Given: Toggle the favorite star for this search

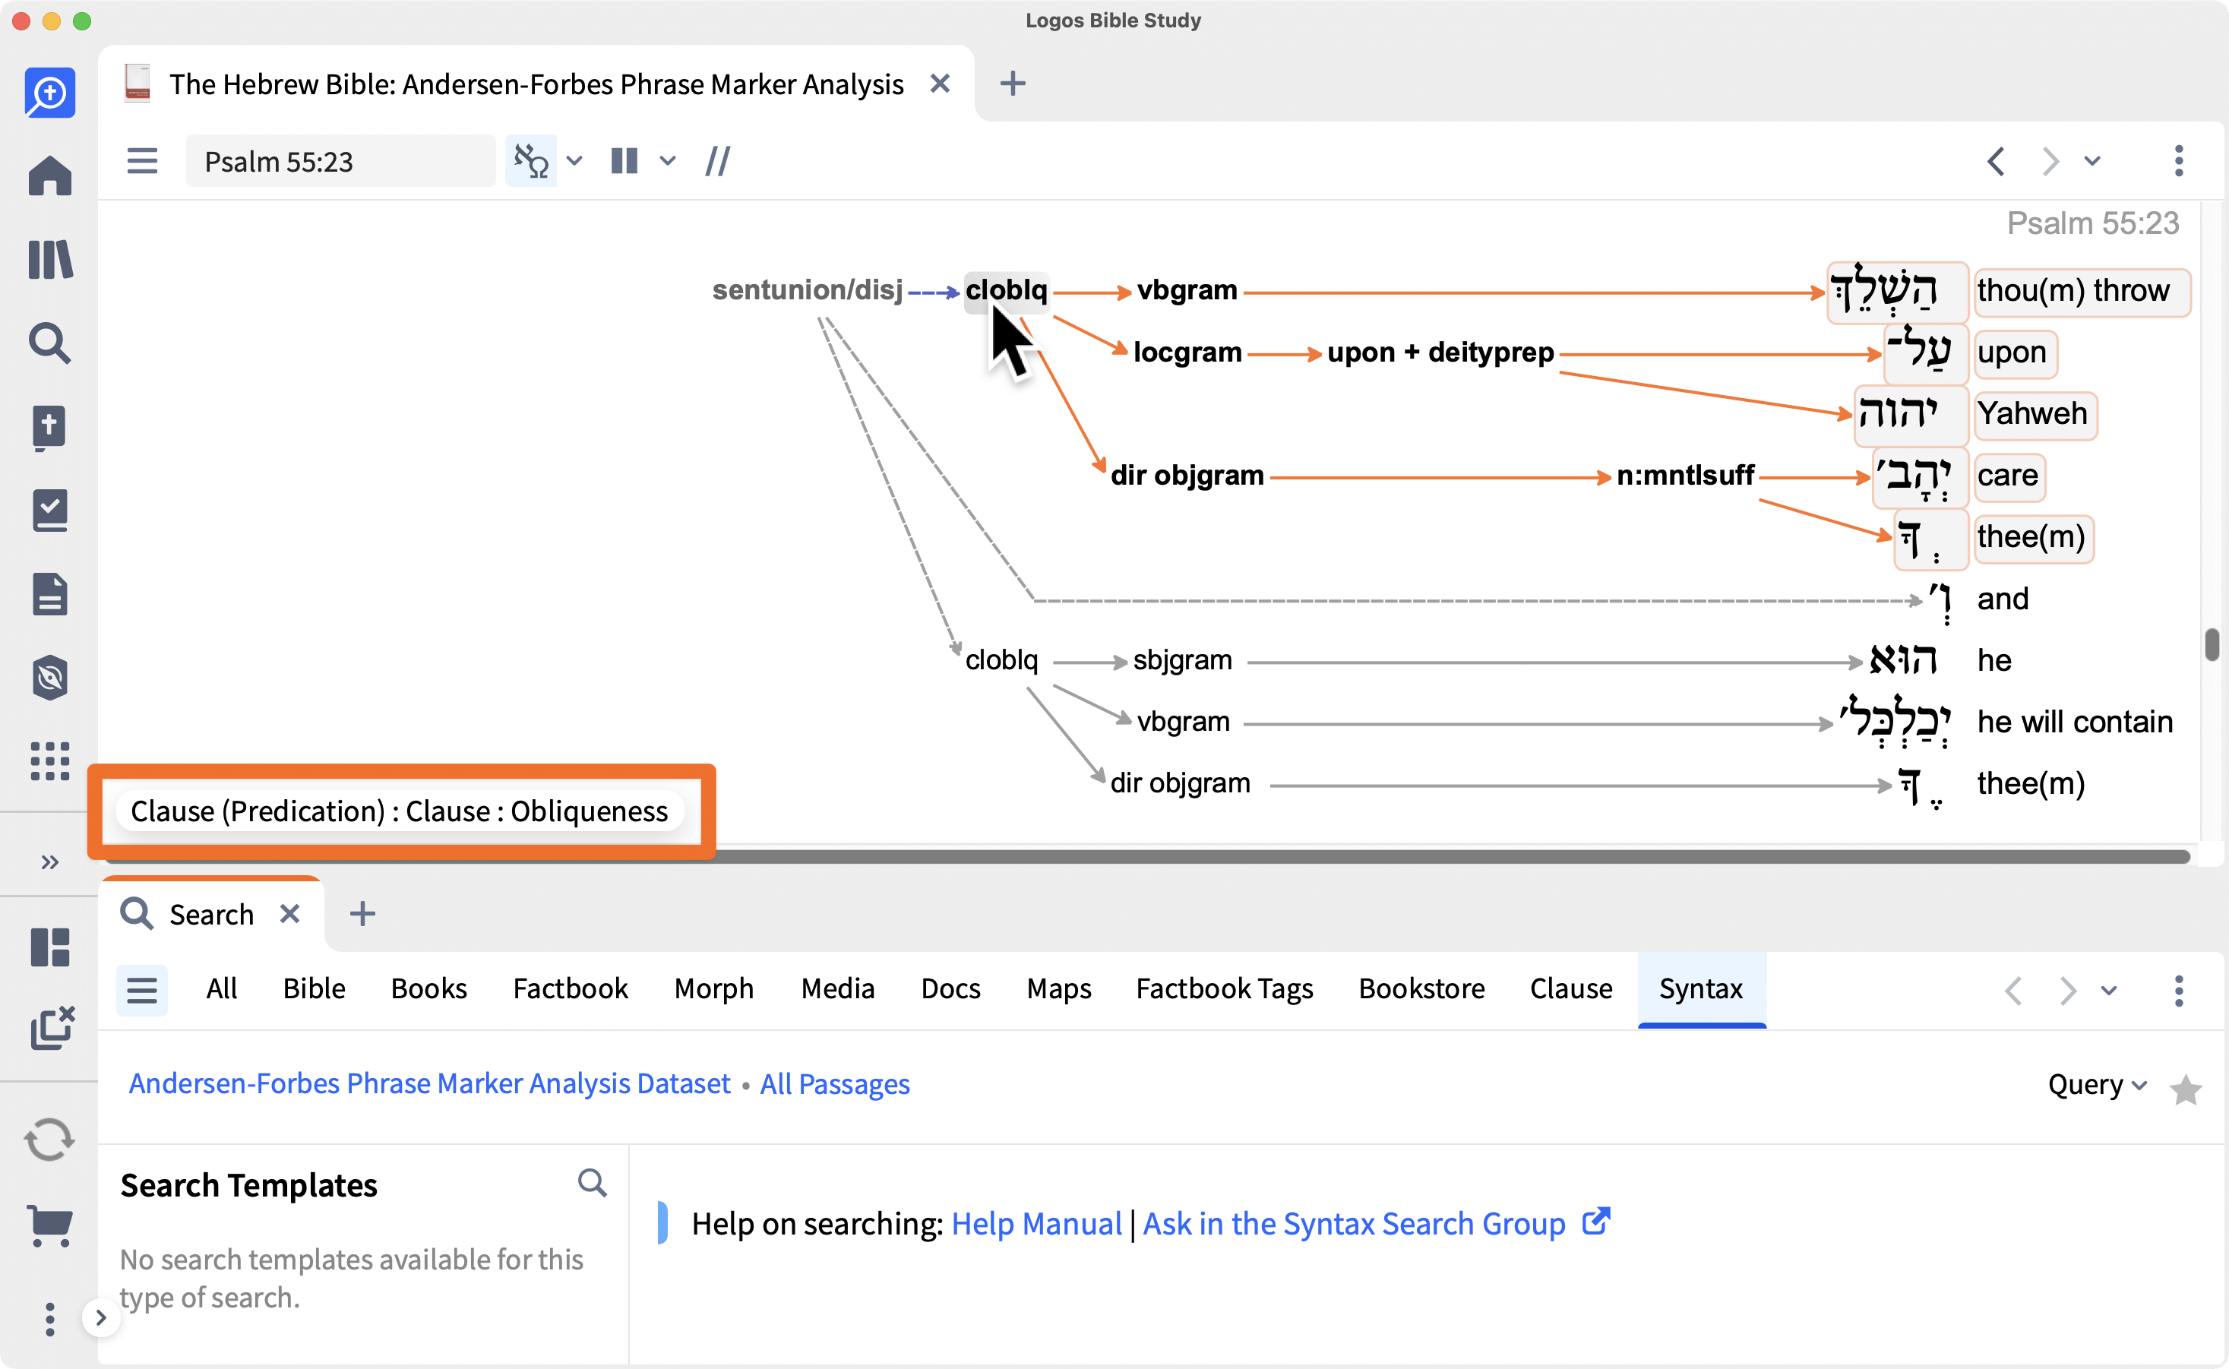Looking at the screenshot, I should coord(2186,1090).
